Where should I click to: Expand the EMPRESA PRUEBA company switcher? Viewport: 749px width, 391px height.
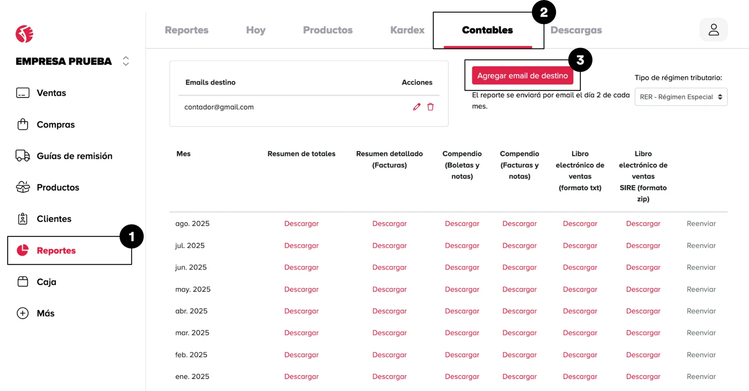pyautogui.click(x=125, y=61)
